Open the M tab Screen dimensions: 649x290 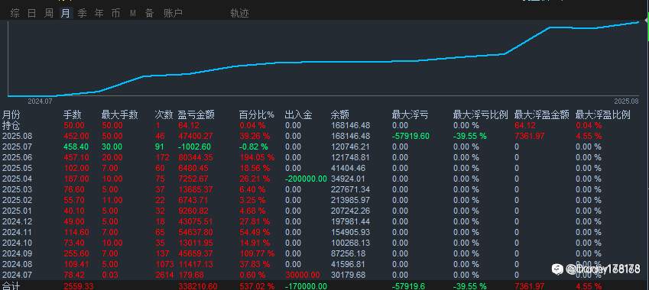pos(132,13)
